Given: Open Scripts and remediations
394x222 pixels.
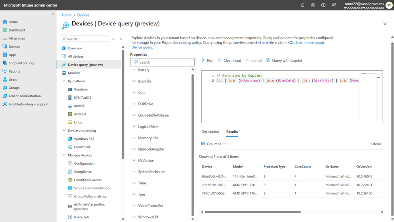Looking at the screenshot, I should 92,188.
